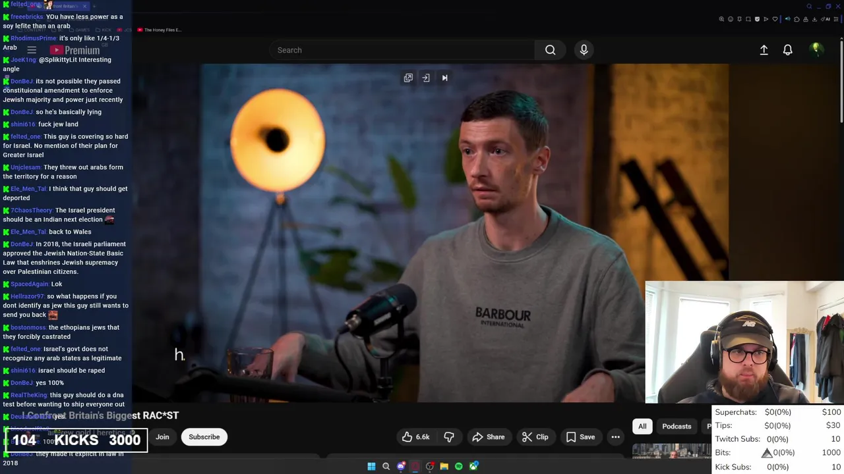Click the skip-next icon above the video
The height and width of the screenshot is (474, 844).
444,78
